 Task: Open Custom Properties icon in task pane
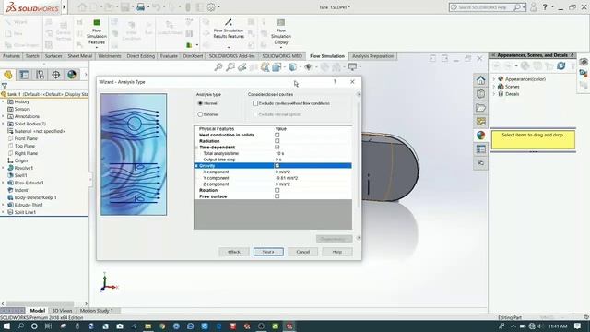pos(480,149)
